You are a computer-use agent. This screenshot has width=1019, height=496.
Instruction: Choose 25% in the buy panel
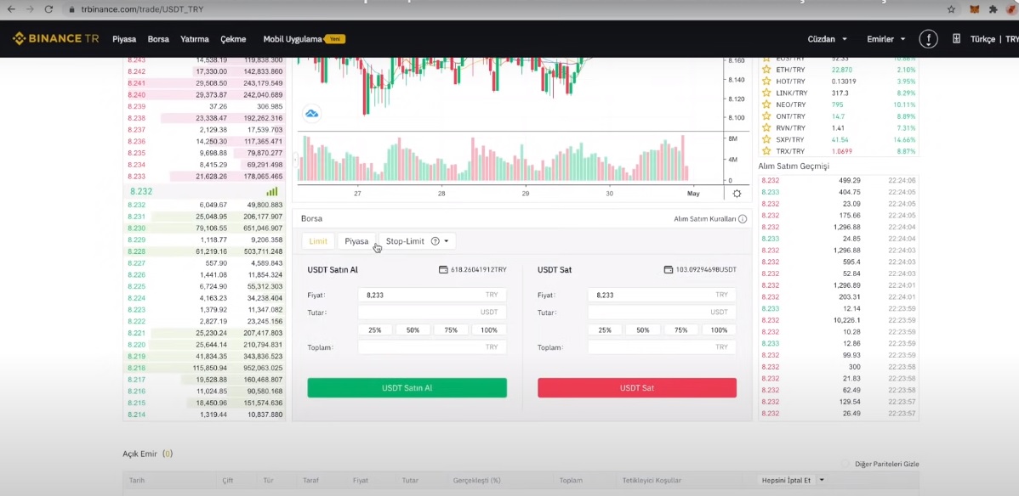coord(375,330)
